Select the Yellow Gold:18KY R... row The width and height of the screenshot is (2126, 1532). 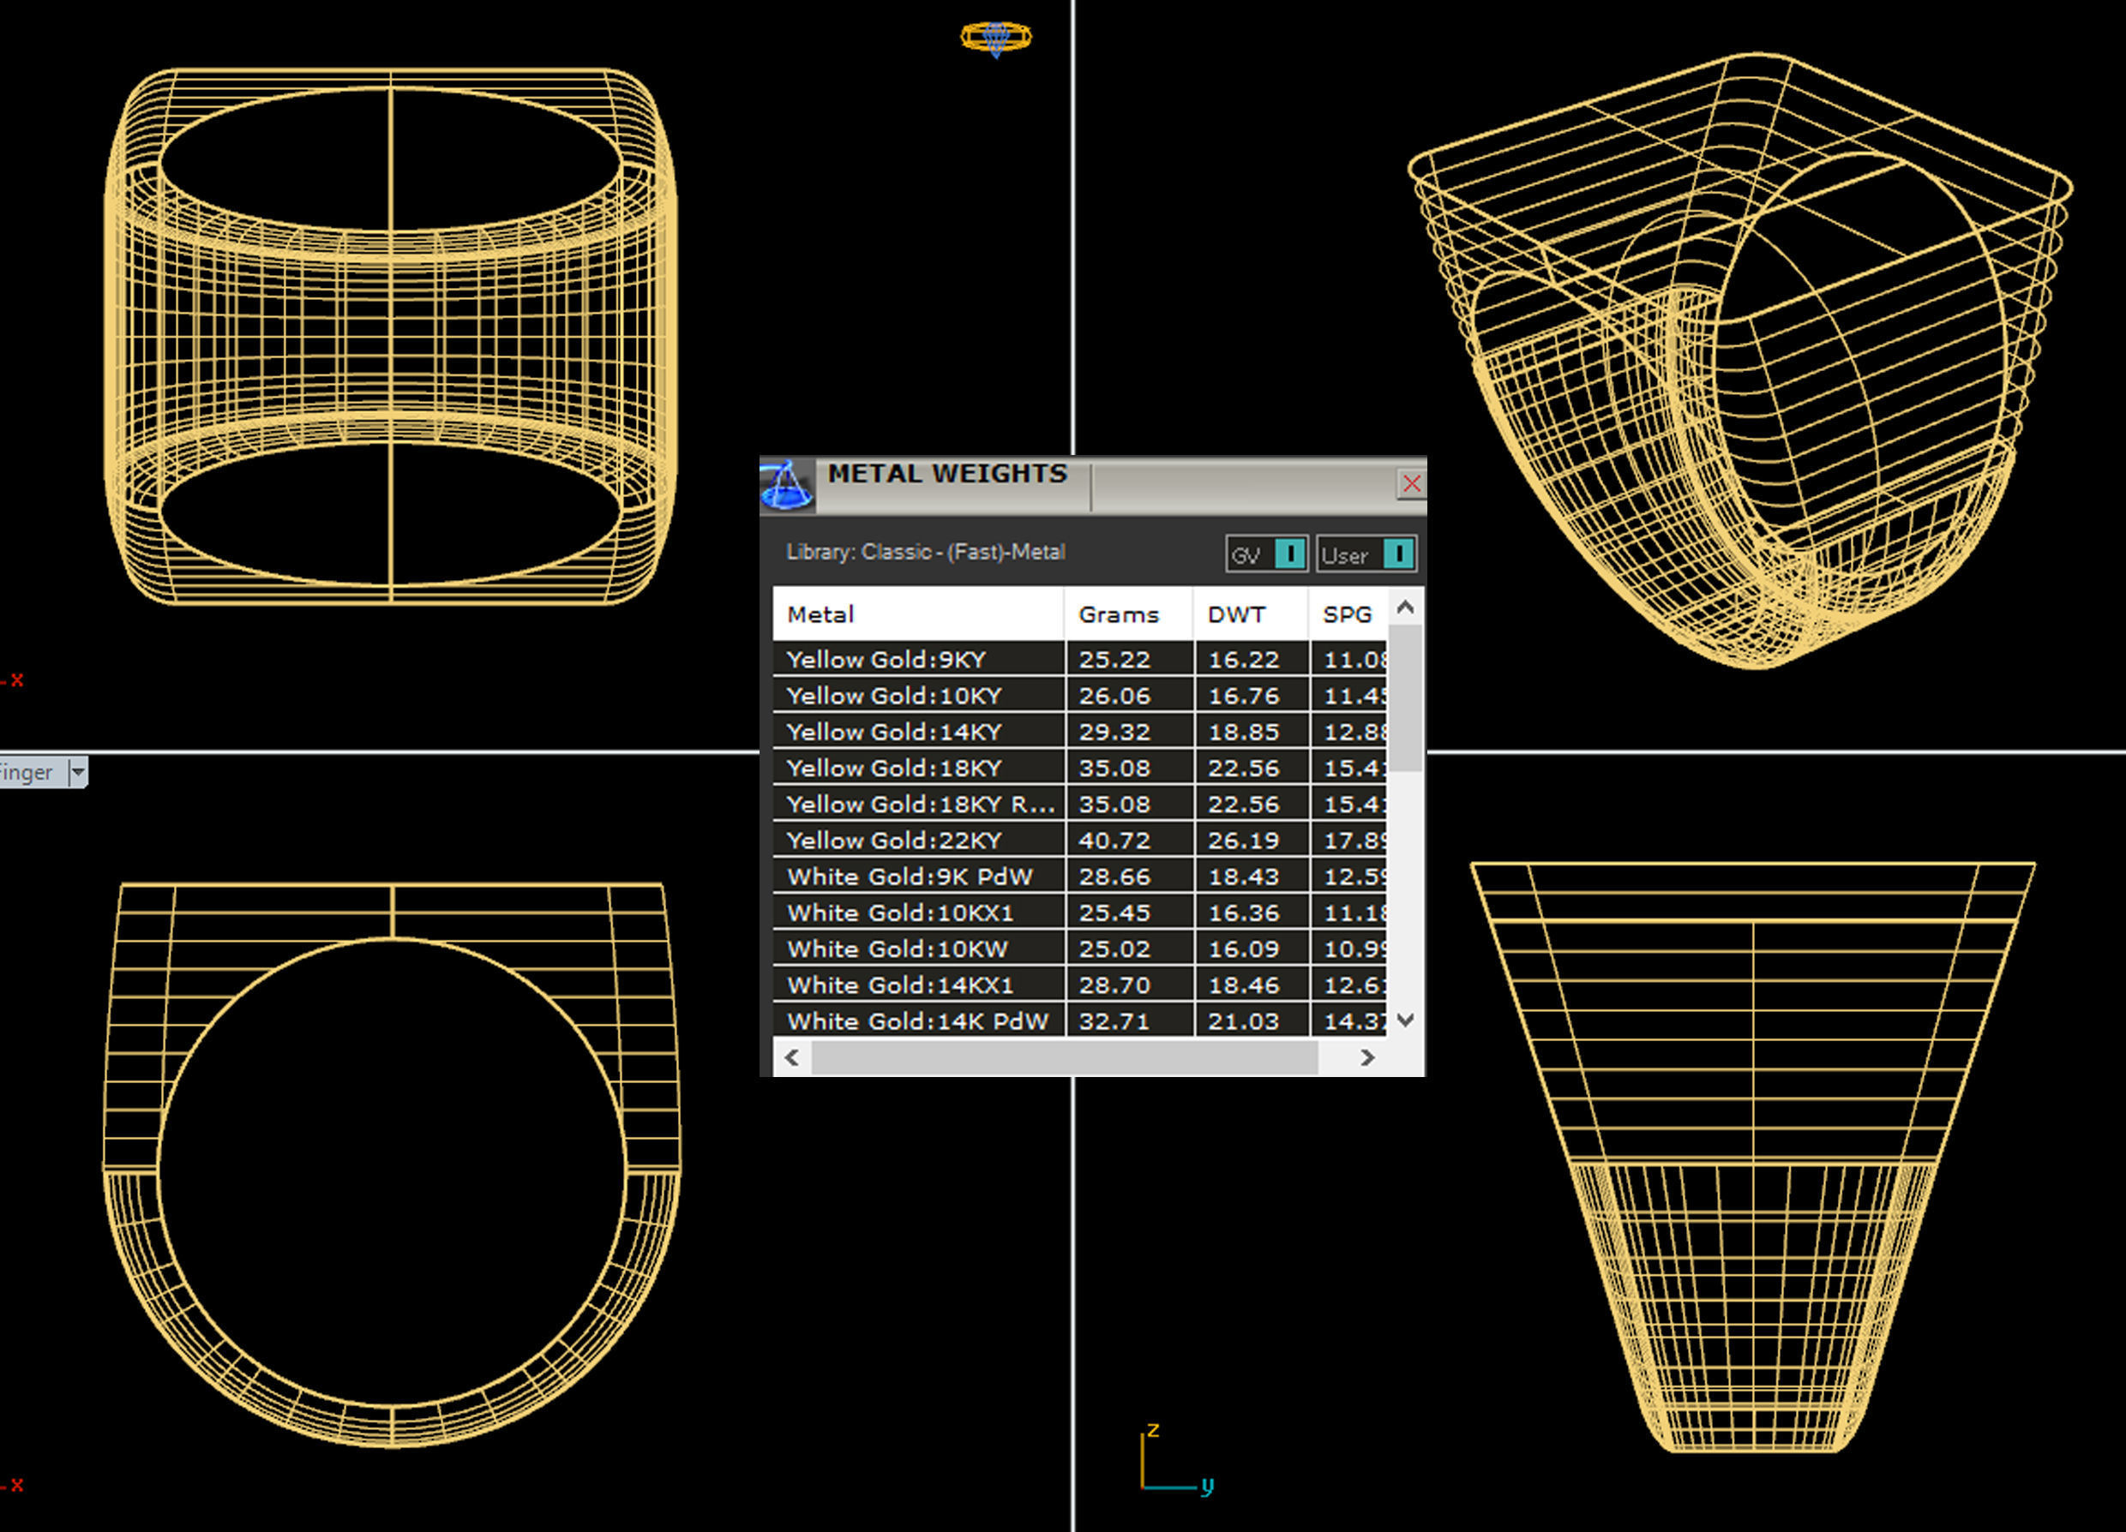pyautogui.click(x=1080, y=804)
